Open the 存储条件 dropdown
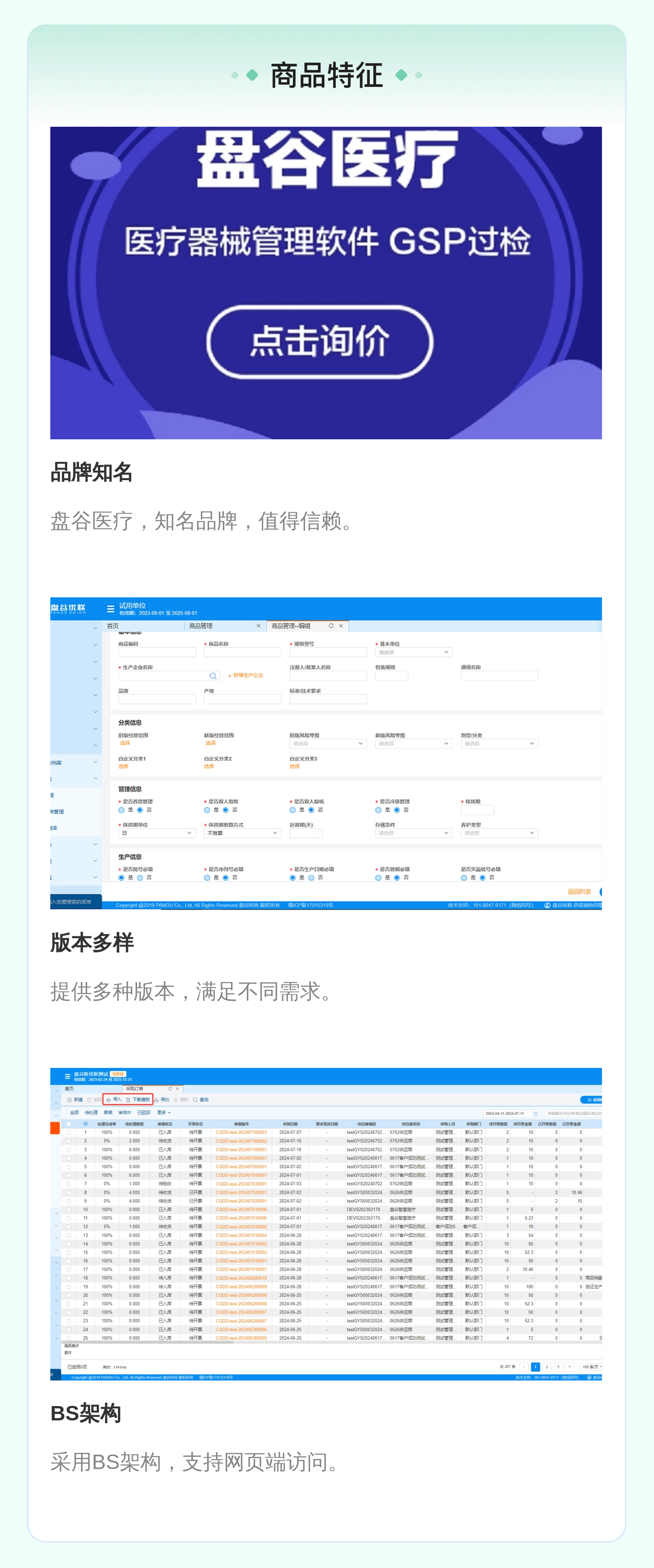This screenshot has height=1568, width=654. pos(414,833)
